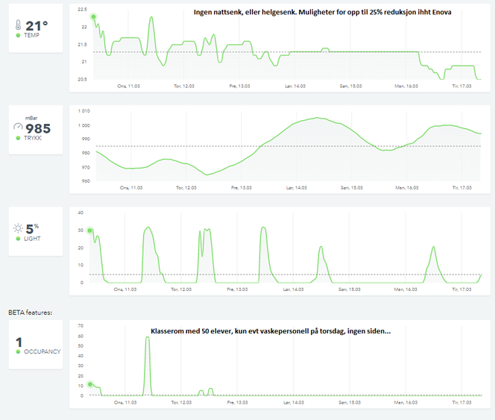This screenshot has width=495, height=420.
Task: Click the BETA features heading
Action: tap(30, 313)
